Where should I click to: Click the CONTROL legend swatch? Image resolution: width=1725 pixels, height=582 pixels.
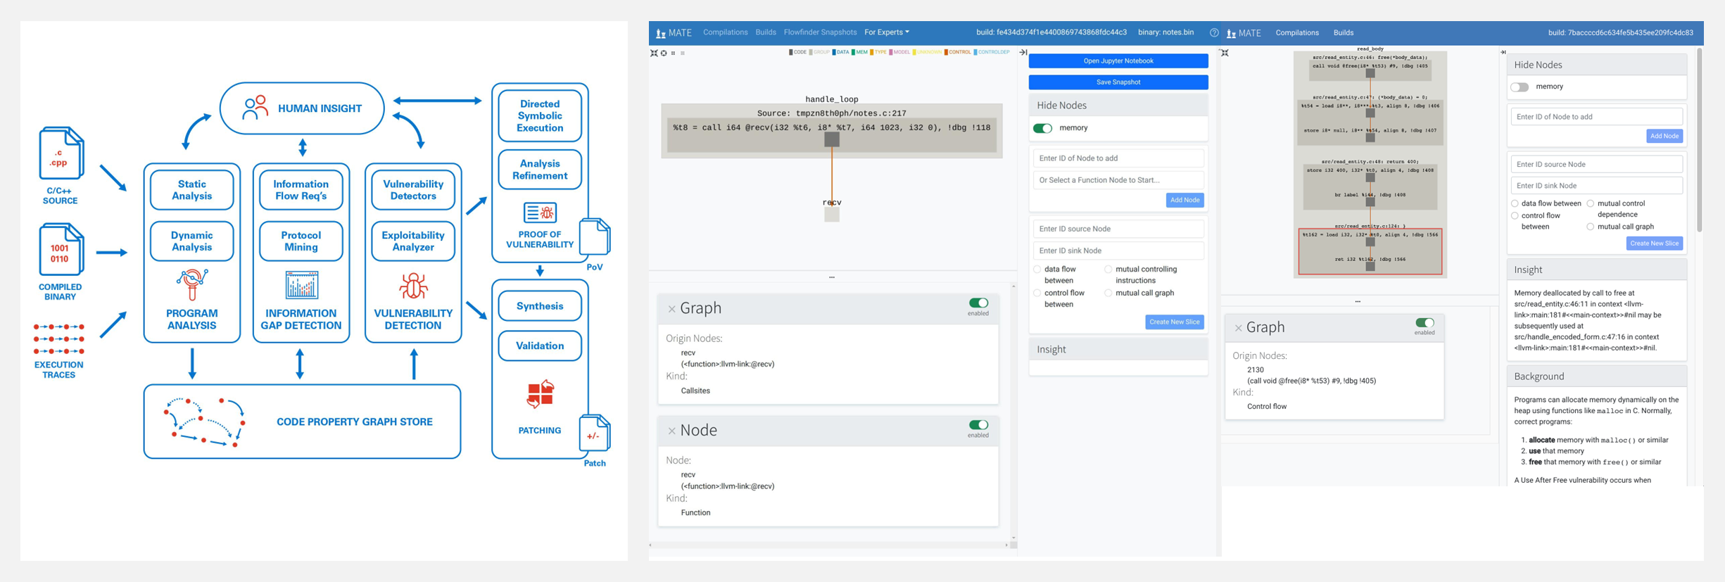[x=946, y=52]
